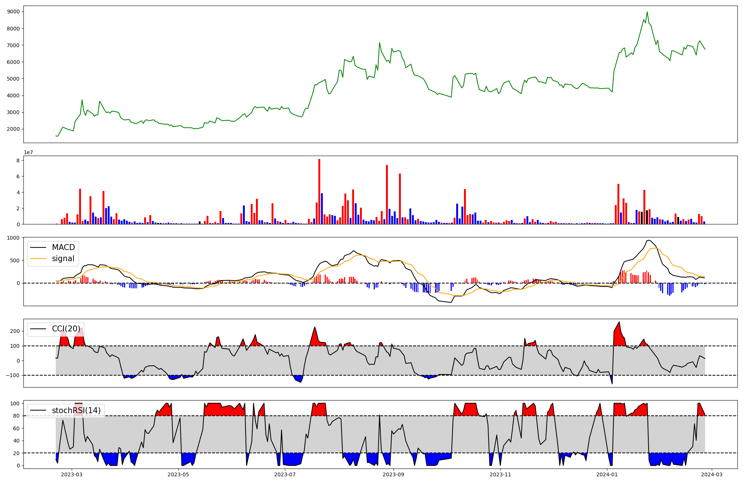Click the 1e7 volume scale label
Viewport: 743px width, 483px height.
click(x=28, y=152)
